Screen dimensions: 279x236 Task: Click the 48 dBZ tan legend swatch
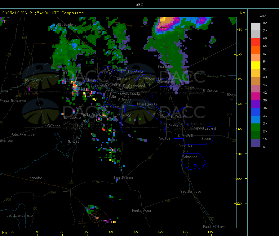point(255,81)
